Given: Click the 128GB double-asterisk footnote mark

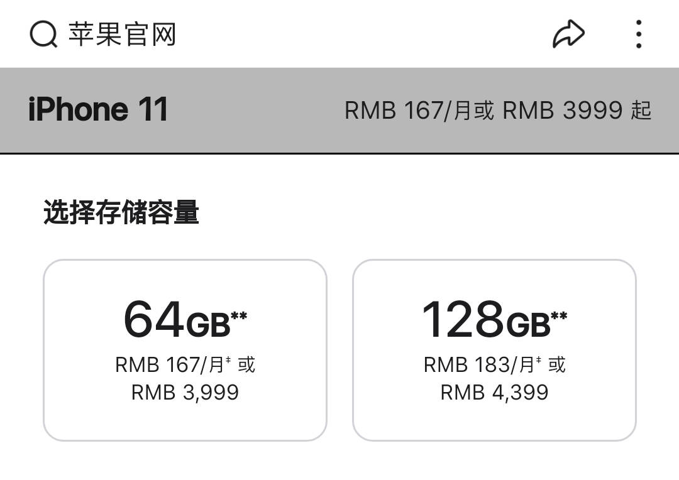Looking at the screenshot, I should click(559, 315).
